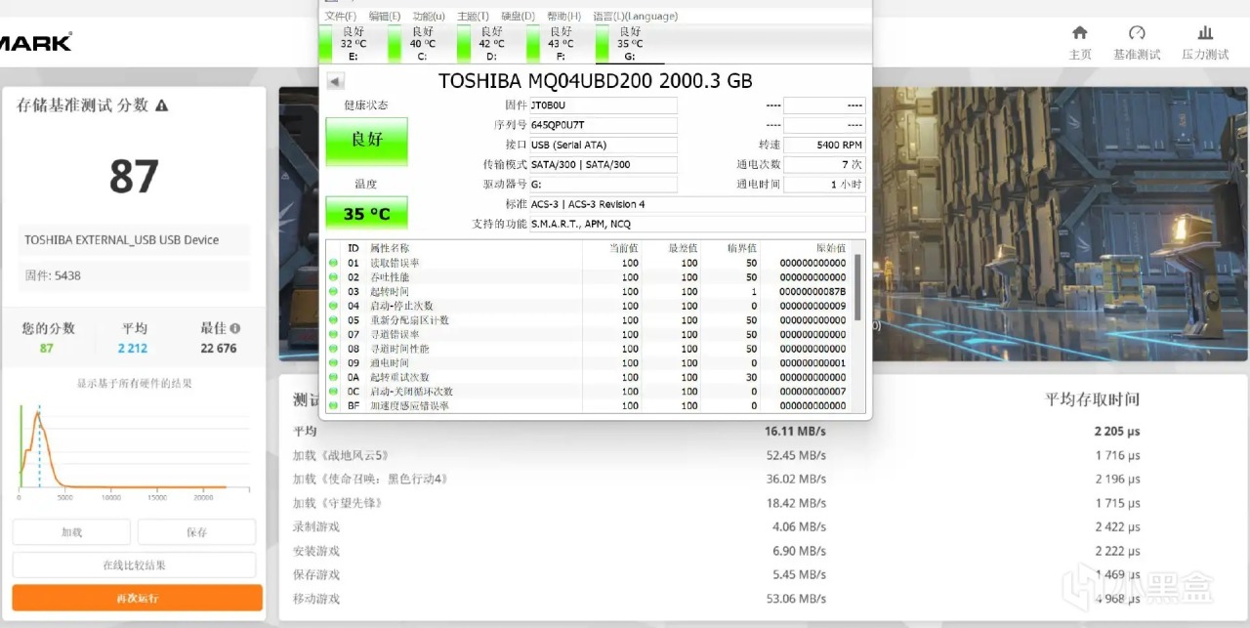Viewport: 1250px width, 628px height.
Task: Click the info icon next to 最佳
Action: 234,329
